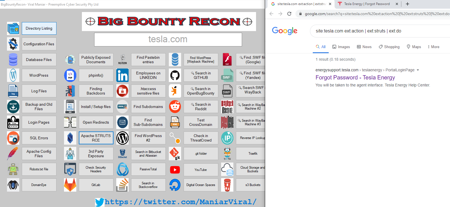The image size is (450, 207).
Task: Click the 3rd Party Exposure button
Action: pos(96,154)
